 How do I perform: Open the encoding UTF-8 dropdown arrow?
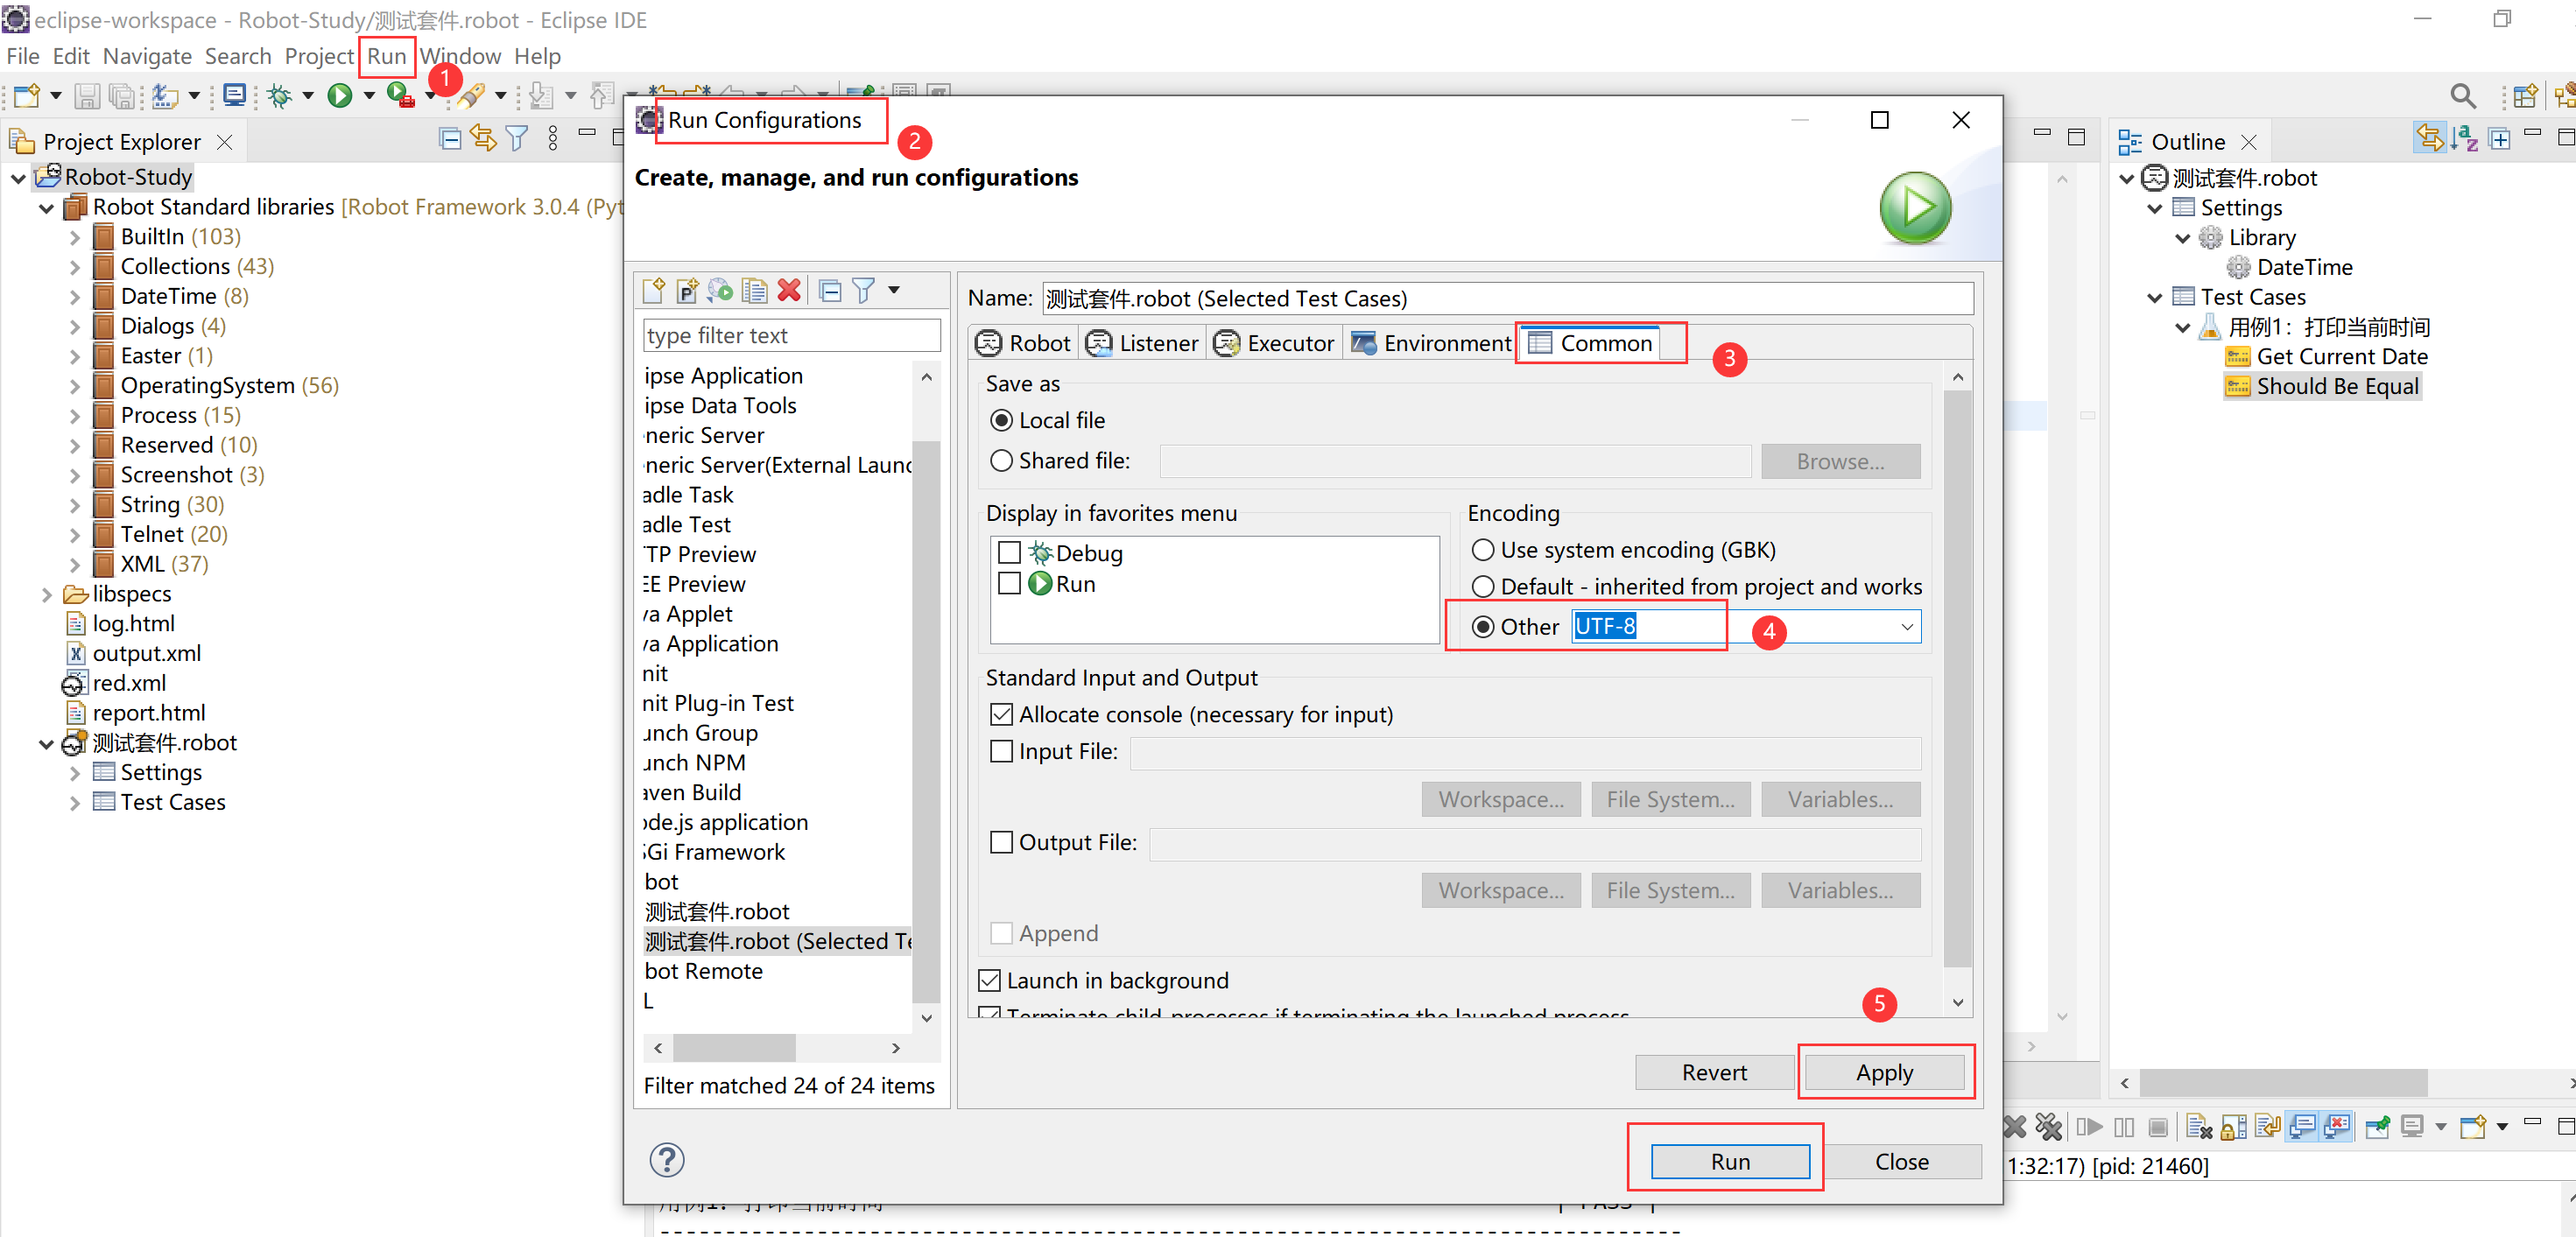1906,627
